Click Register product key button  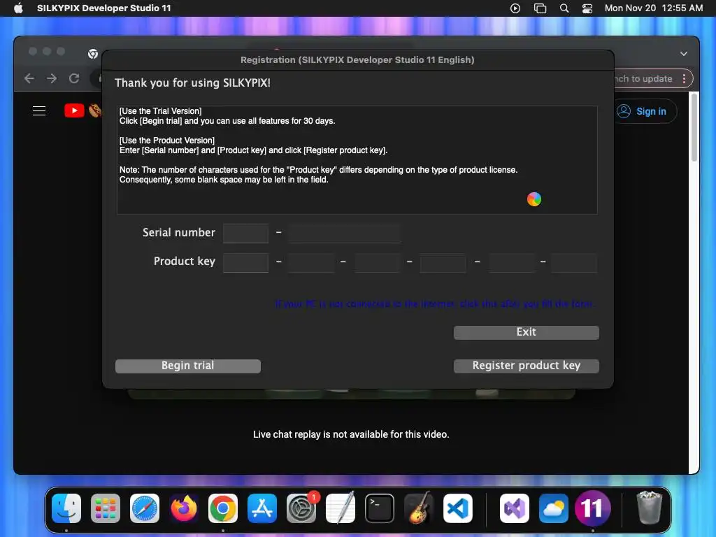526,366
